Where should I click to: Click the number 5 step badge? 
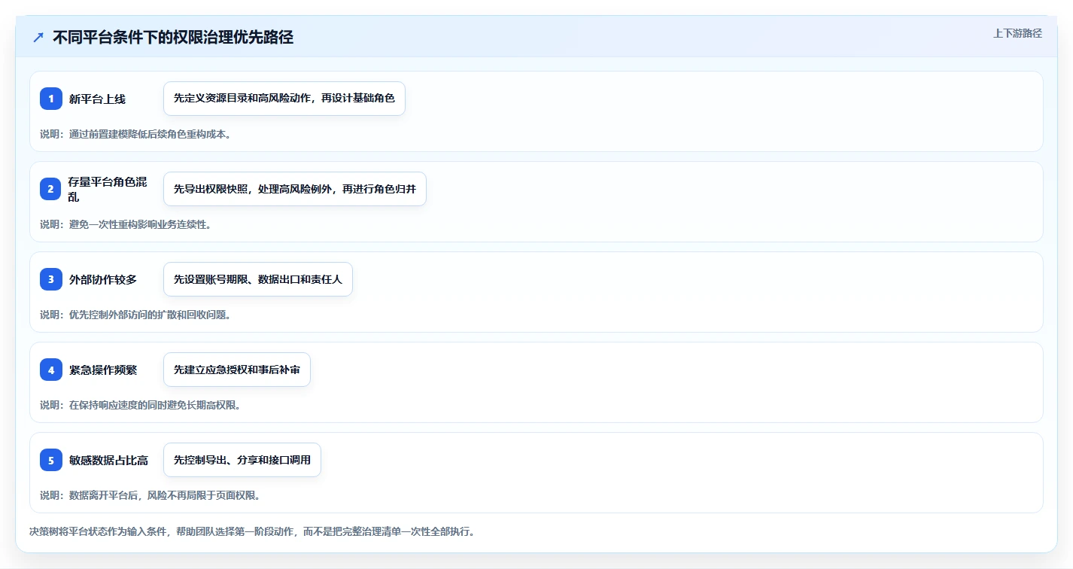(51, 460)
